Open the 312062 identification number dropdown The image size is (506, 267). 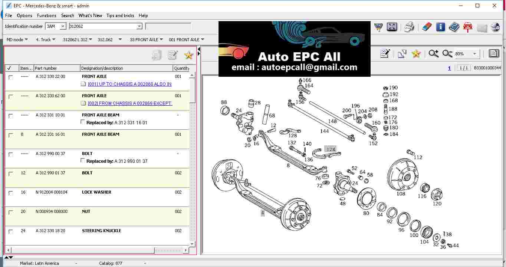[x=139, y=26]
